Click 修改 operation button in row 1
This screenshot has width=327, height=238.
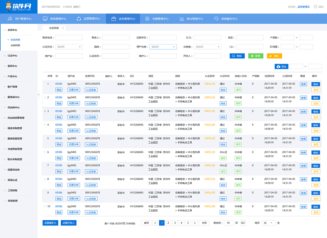(316, 84)
